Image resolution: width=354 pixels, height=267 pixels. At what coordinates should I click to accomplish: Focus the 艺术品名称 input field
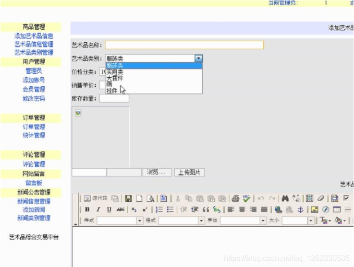click(184, 45)
